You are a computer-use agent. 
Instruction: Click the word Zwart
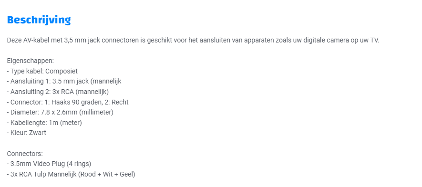pos(38,133)
